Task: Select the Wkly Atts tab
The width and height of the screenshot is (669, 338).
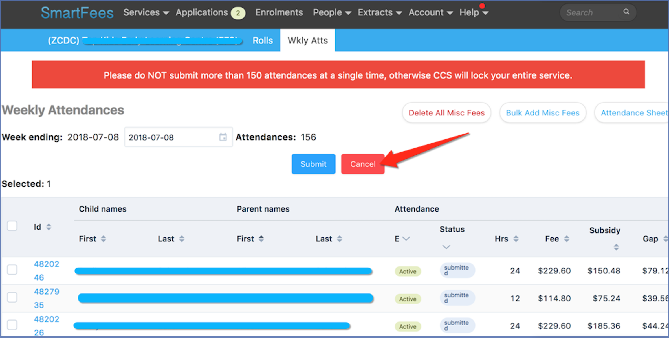Action: click(308, 40)
